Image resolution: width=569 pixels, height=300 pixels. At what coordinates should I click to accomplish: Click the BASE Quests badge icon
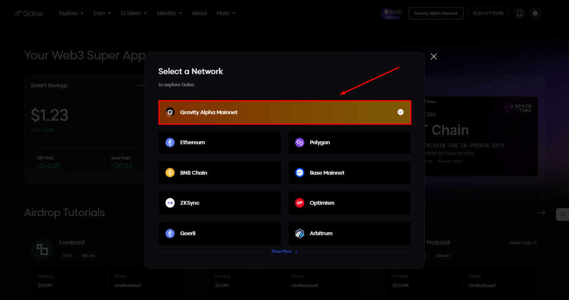392,13
